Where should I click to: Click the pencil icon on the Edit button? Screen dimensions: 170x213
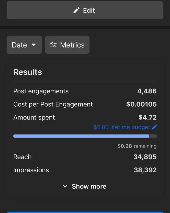coord(76,10)
